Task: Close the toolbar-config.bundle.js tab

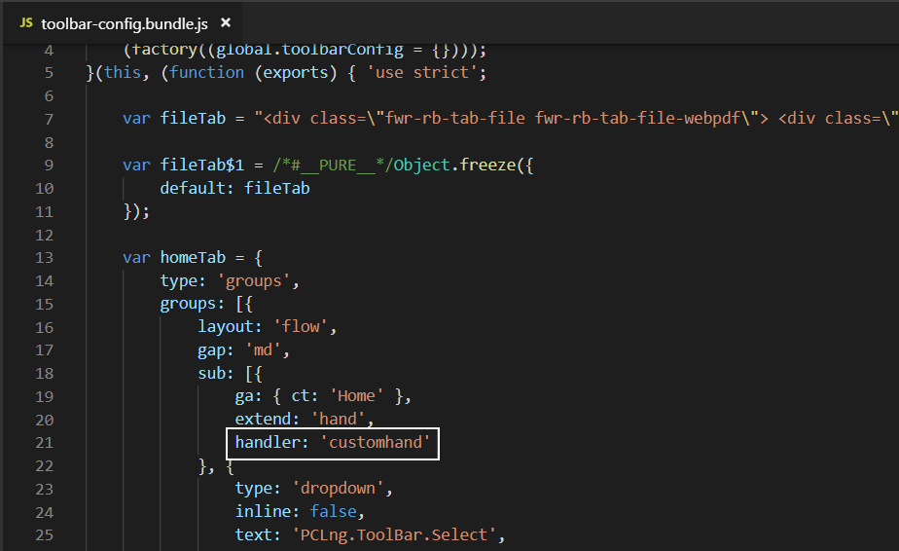Action: point(226,22)
